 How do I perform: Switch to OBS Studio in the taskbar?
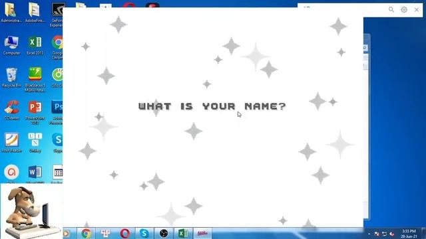[164, 233]
